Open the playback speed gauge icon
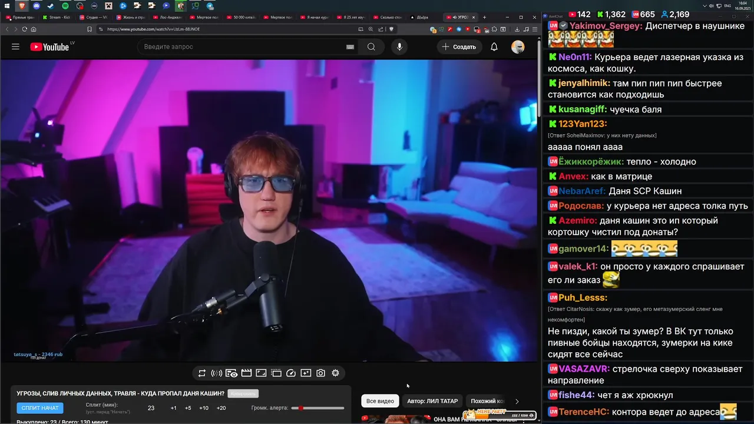The height and width of the screenshot is (424, 754). coord(291,373)
